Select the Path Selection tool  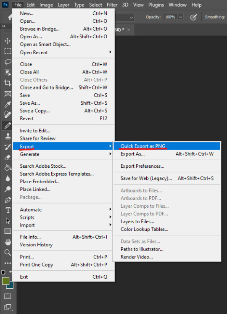tap(8, 221)
